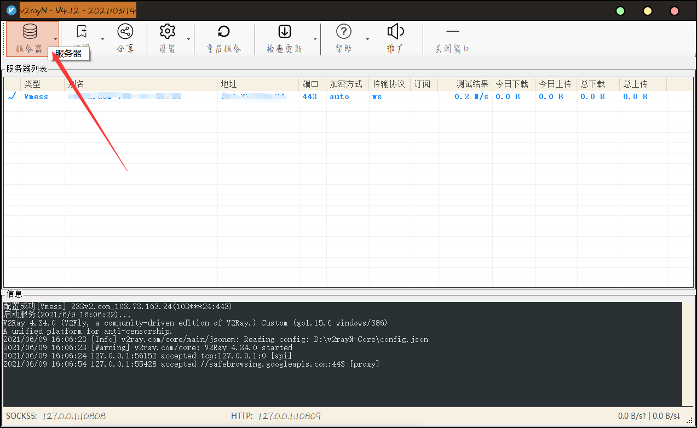
Task: Expand the 服务器 dropdown arrow
Action: tap(56, 39)
